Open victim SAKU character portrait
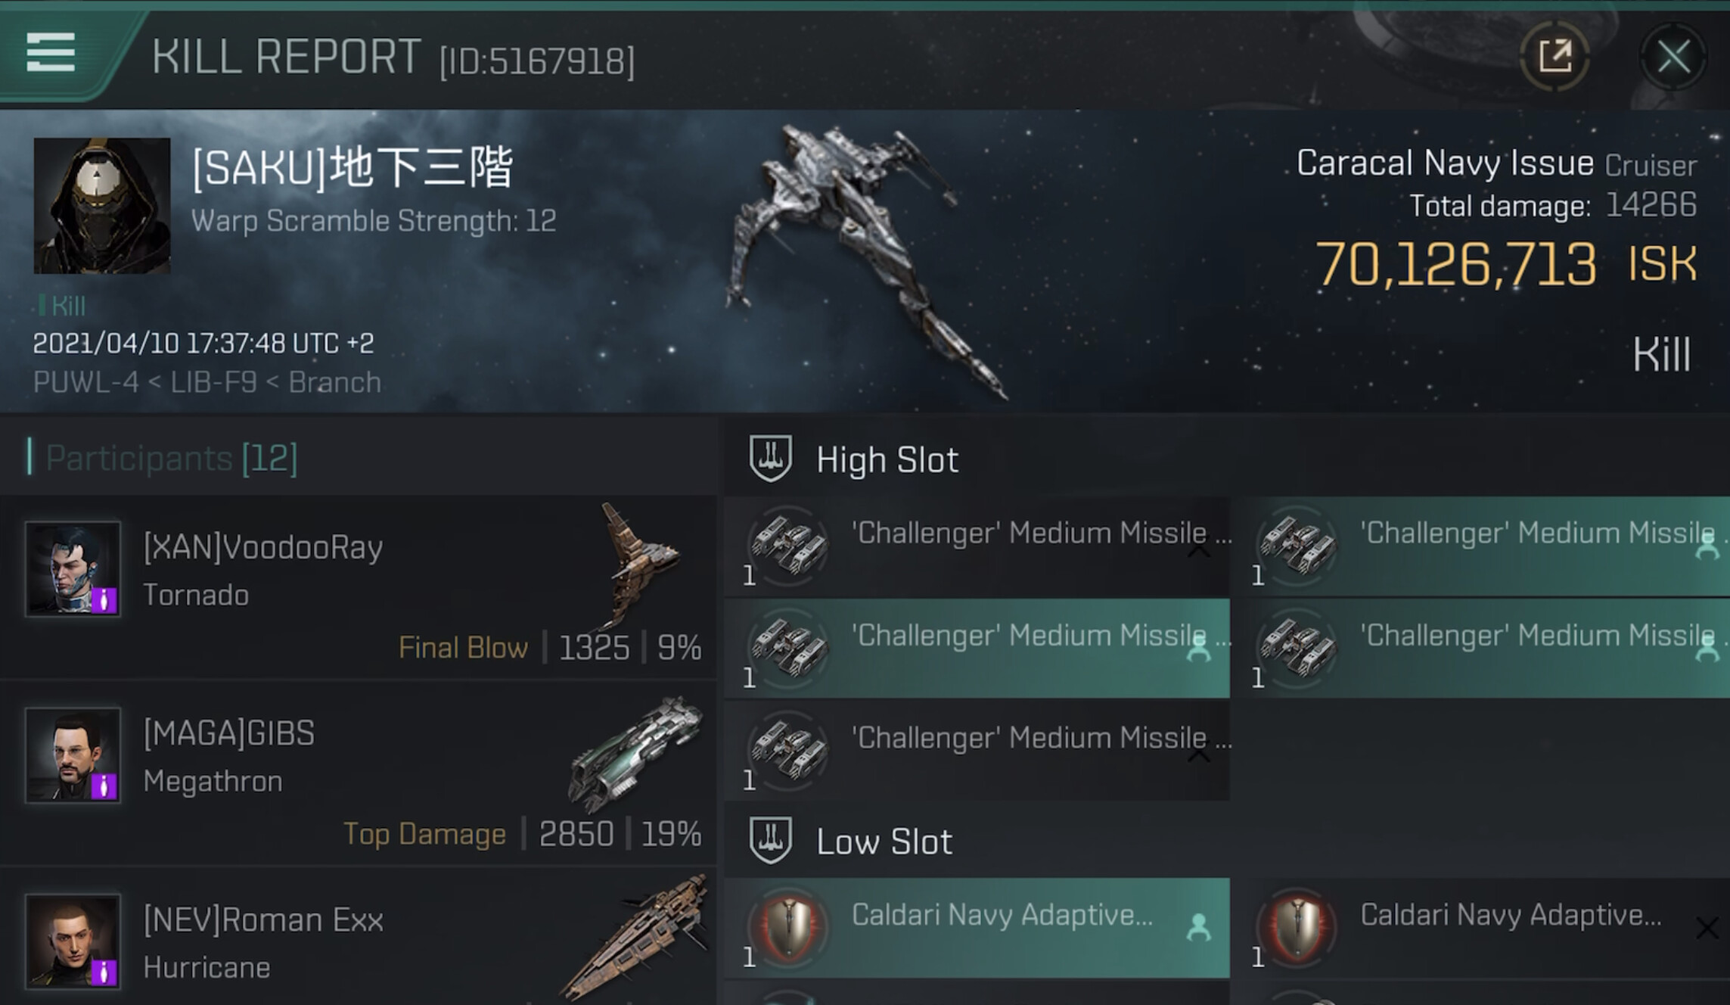The width and height of the screenshot is (1730, 1005). (x=102, y=205)
